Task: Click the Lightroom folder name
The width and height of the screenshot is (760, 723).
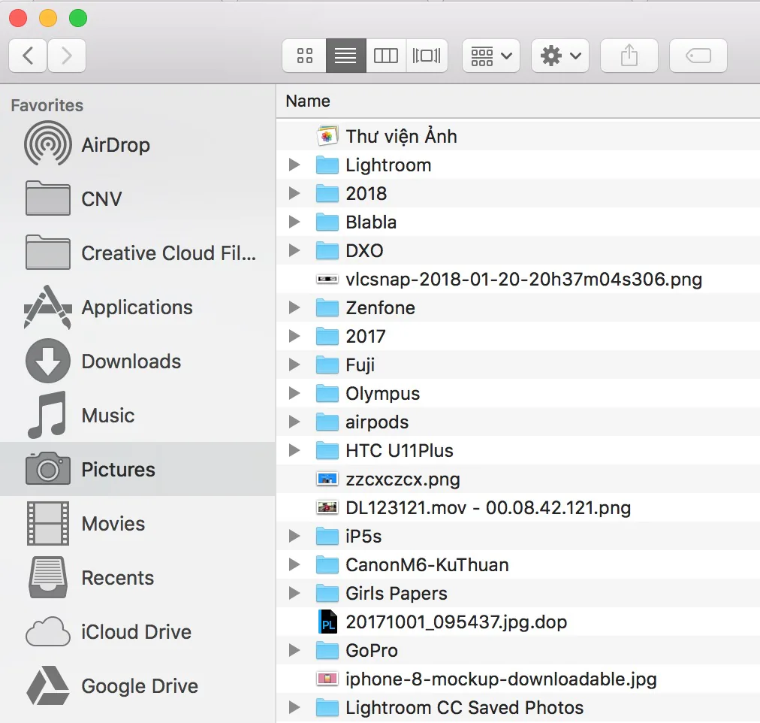Action: click(x=388, y=165)
